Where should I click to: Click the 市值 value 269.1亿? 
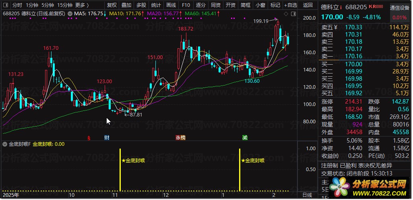[399, 117]
